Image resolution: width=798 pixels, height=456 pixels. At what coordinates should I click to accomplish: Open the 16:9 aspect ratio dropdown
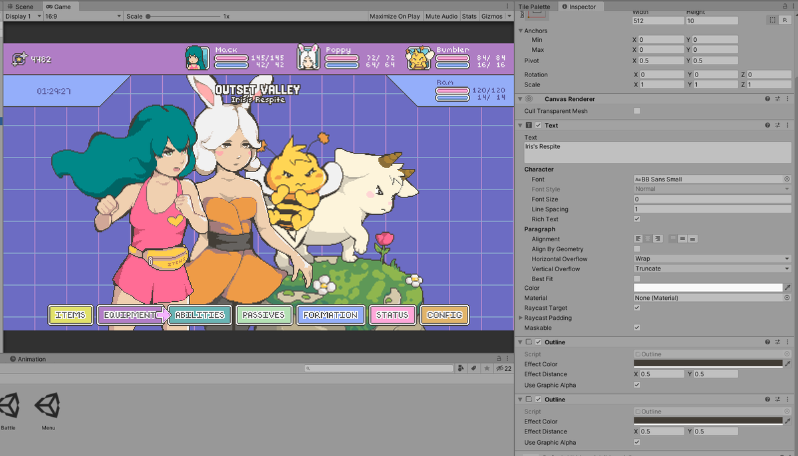(82, 16)
